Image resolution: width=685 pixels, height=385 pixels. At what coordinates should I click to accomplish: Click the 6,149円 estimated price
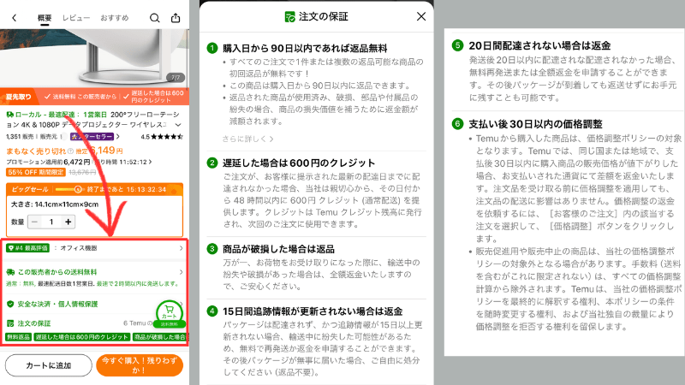pos(106,151)
